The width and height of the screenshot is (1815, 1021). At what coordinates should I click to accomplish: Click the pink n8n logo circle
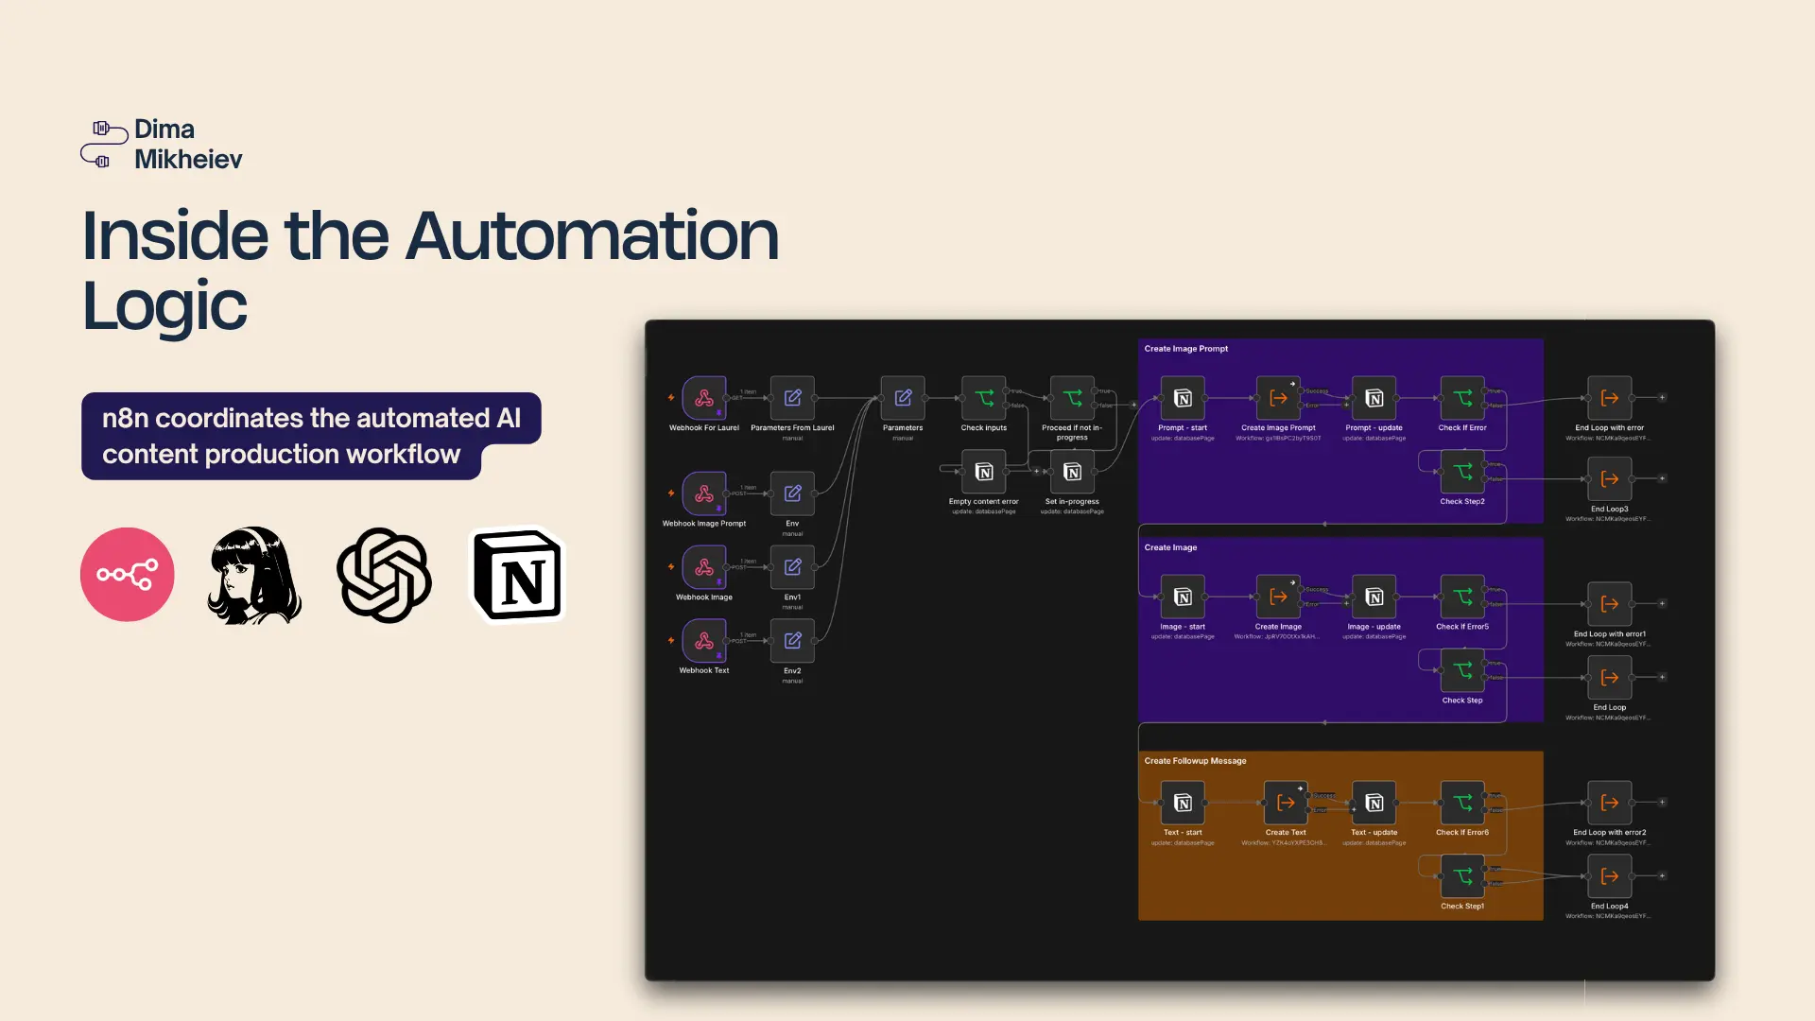[x=128, y=575]
